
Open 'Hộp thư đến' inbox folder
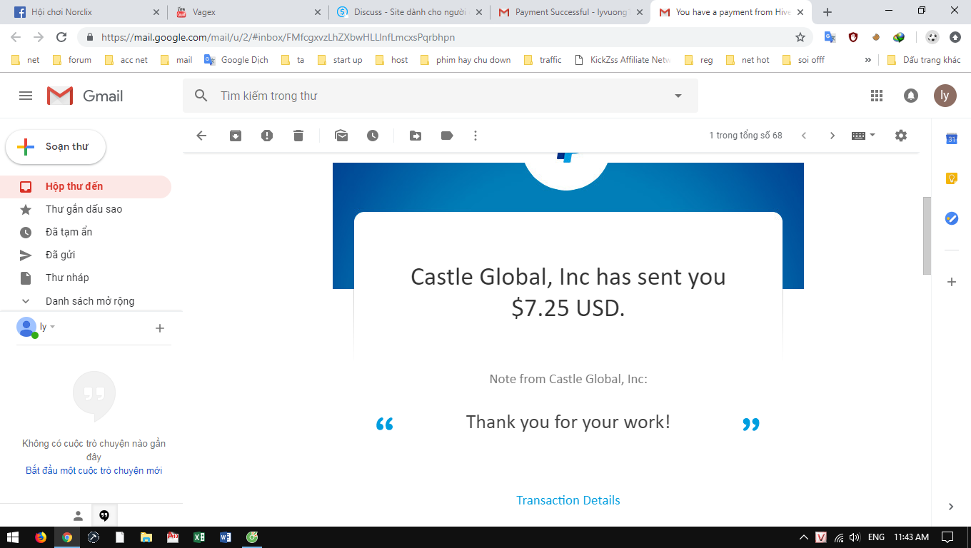tap(86, 186)
